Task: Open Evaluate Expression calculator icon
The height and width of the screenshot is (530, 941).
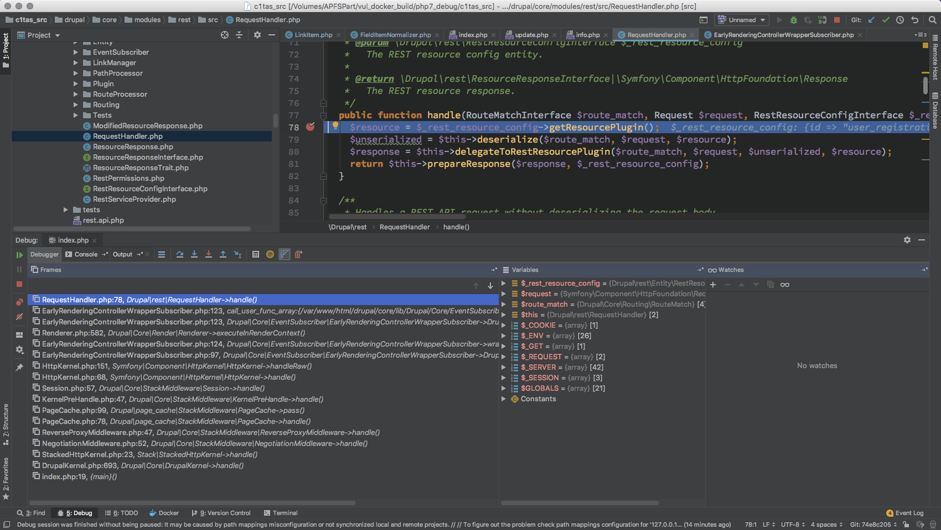Action: [256, 254]
